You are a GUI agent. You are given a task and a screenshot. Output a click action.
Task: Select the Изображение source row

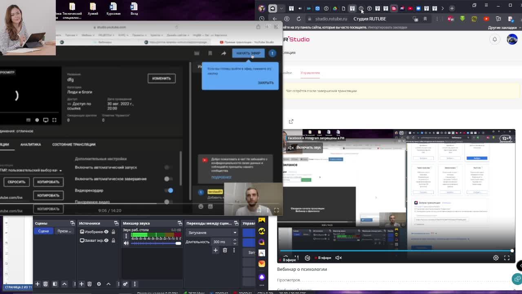pos(97,232)
